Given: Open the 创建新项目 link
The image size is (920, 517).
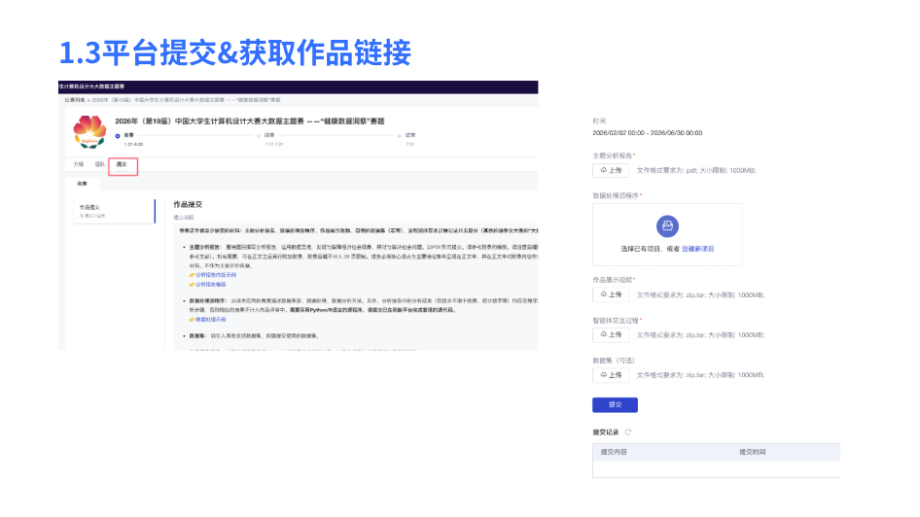Looking at the screenshot, I should coord(698,249).
